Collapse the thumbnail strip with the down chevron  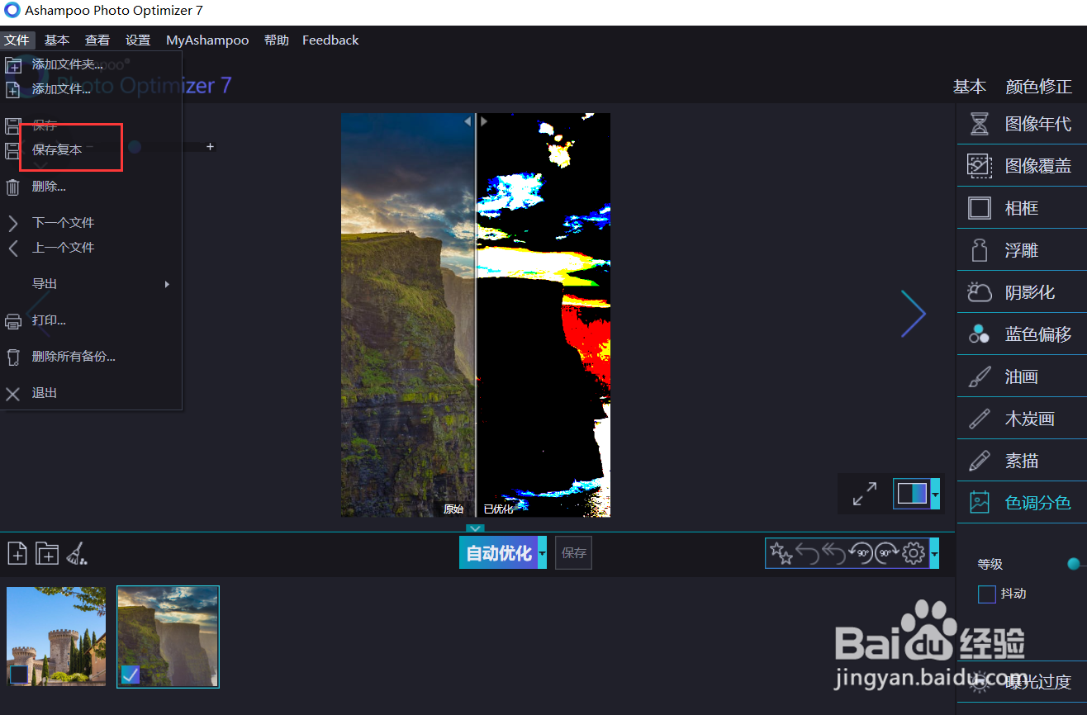click(x=475, y=528)
